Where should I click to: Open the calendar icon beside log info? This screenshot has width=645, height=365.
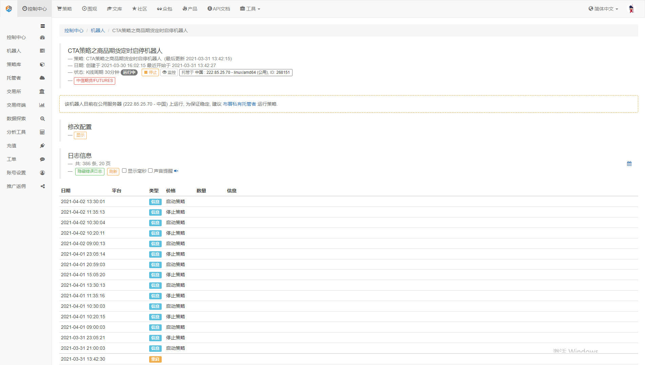click(x=629, y=164)
